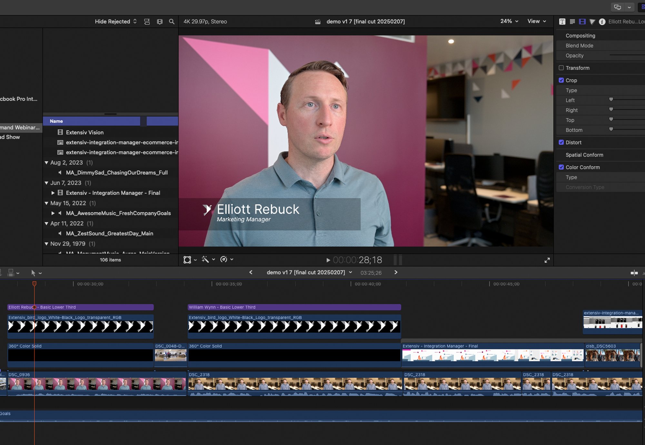Screen dimensions: 645x445
Task: Click the retime speedometer icon
Action: 224,259
